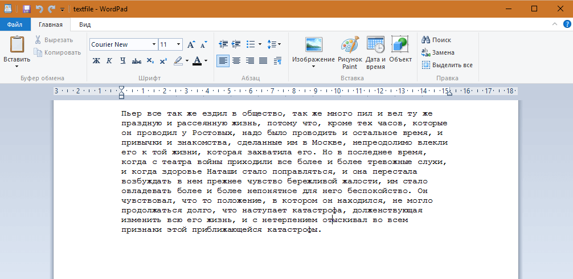The image size is (573, 279).
Task: Decrease paragraph indent
Action: [x=223, y=44]
